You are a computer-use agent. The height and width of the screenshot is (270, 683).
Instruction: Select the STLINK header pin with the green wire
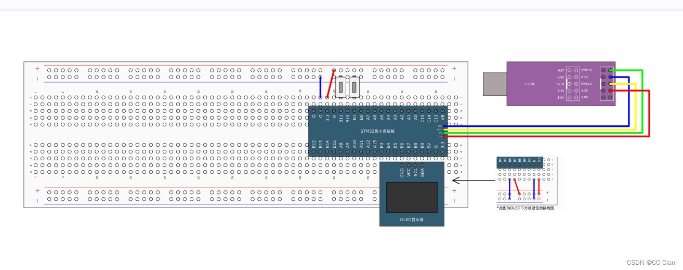click(610, 70)
